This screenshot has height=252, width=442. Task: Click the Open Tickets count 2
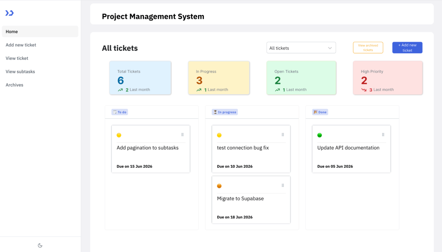(278, 80)
